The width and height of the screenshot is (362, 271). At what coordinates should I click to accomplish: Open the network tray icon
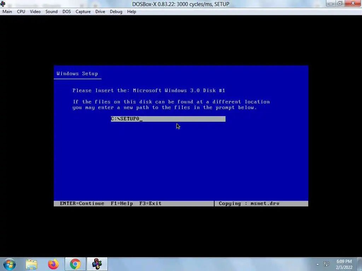coord(326,264)
